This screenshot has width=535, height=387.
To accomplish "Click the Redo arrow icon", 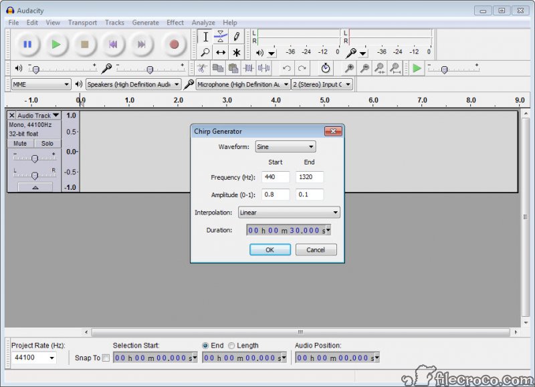I will pyautogui.click(x=302, y=69).
